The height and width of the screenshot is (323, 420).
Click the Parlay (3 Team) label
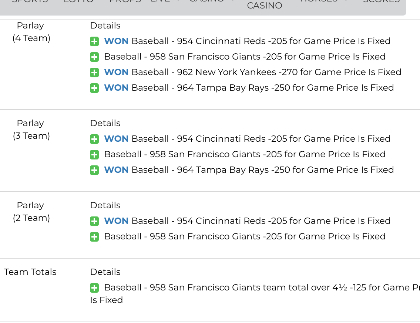31,129
